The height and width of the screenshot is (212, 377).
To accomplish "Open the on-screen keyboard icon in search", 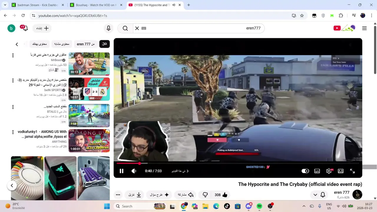I will 144,28.
